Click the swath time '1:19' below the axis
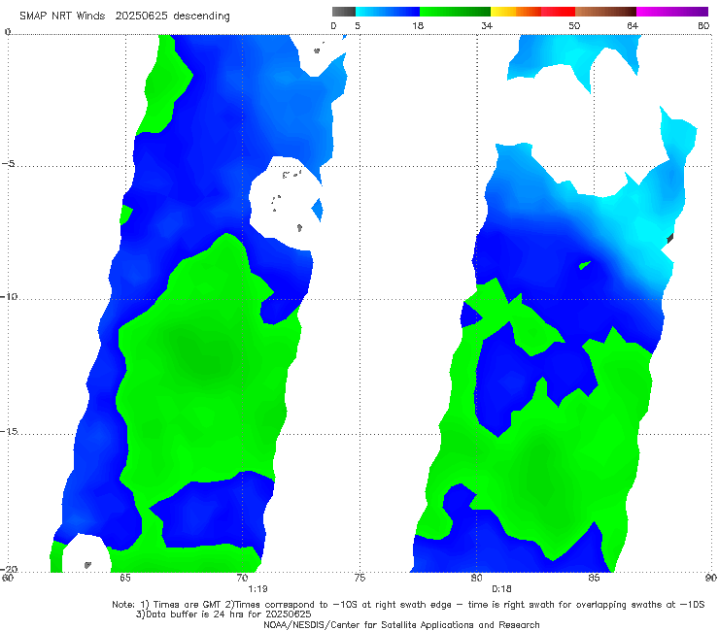Screen dimensions: 719x631 coord(257,589)
